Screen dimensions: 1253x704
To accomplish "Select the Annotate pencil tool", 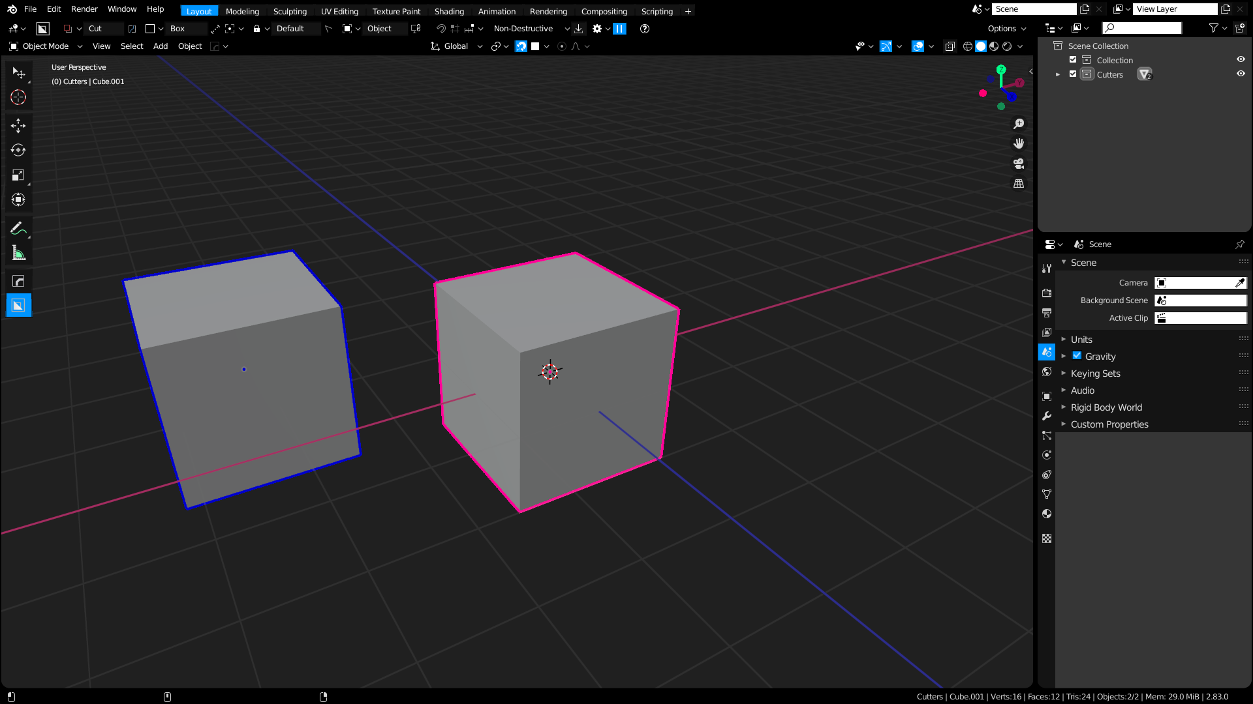I will (x=18, y=228).
